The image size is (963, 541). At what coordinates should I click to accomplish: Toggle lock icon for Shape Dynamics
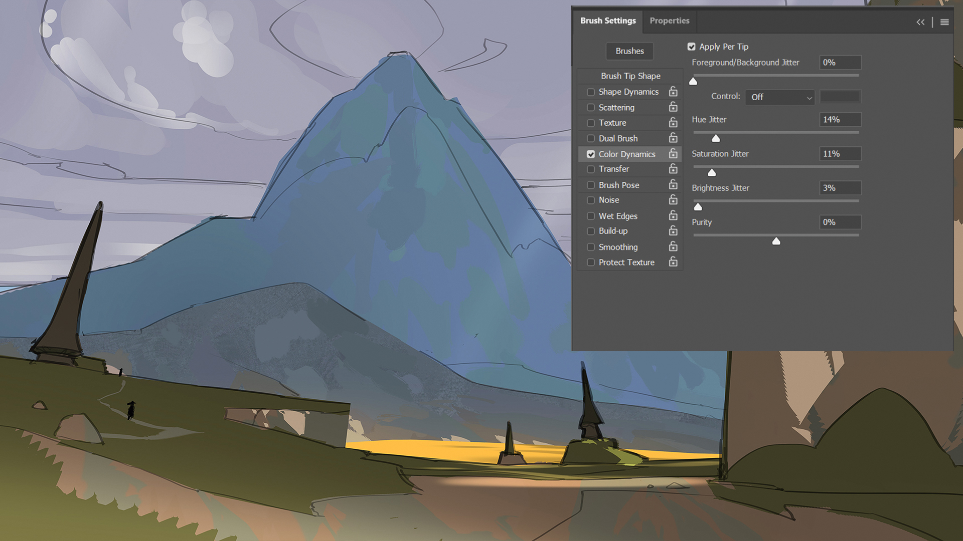pyautogui.click(x=673, y=92)
